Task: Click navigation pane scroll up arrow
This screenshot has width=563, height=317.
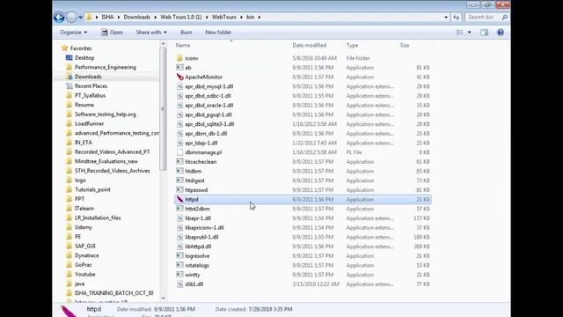Action: (163, 44)
